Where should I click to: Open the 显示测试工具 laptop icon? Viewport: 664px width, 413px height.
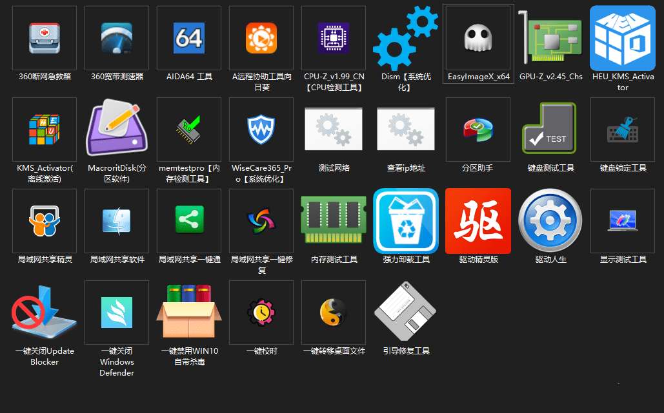[623, 220]
